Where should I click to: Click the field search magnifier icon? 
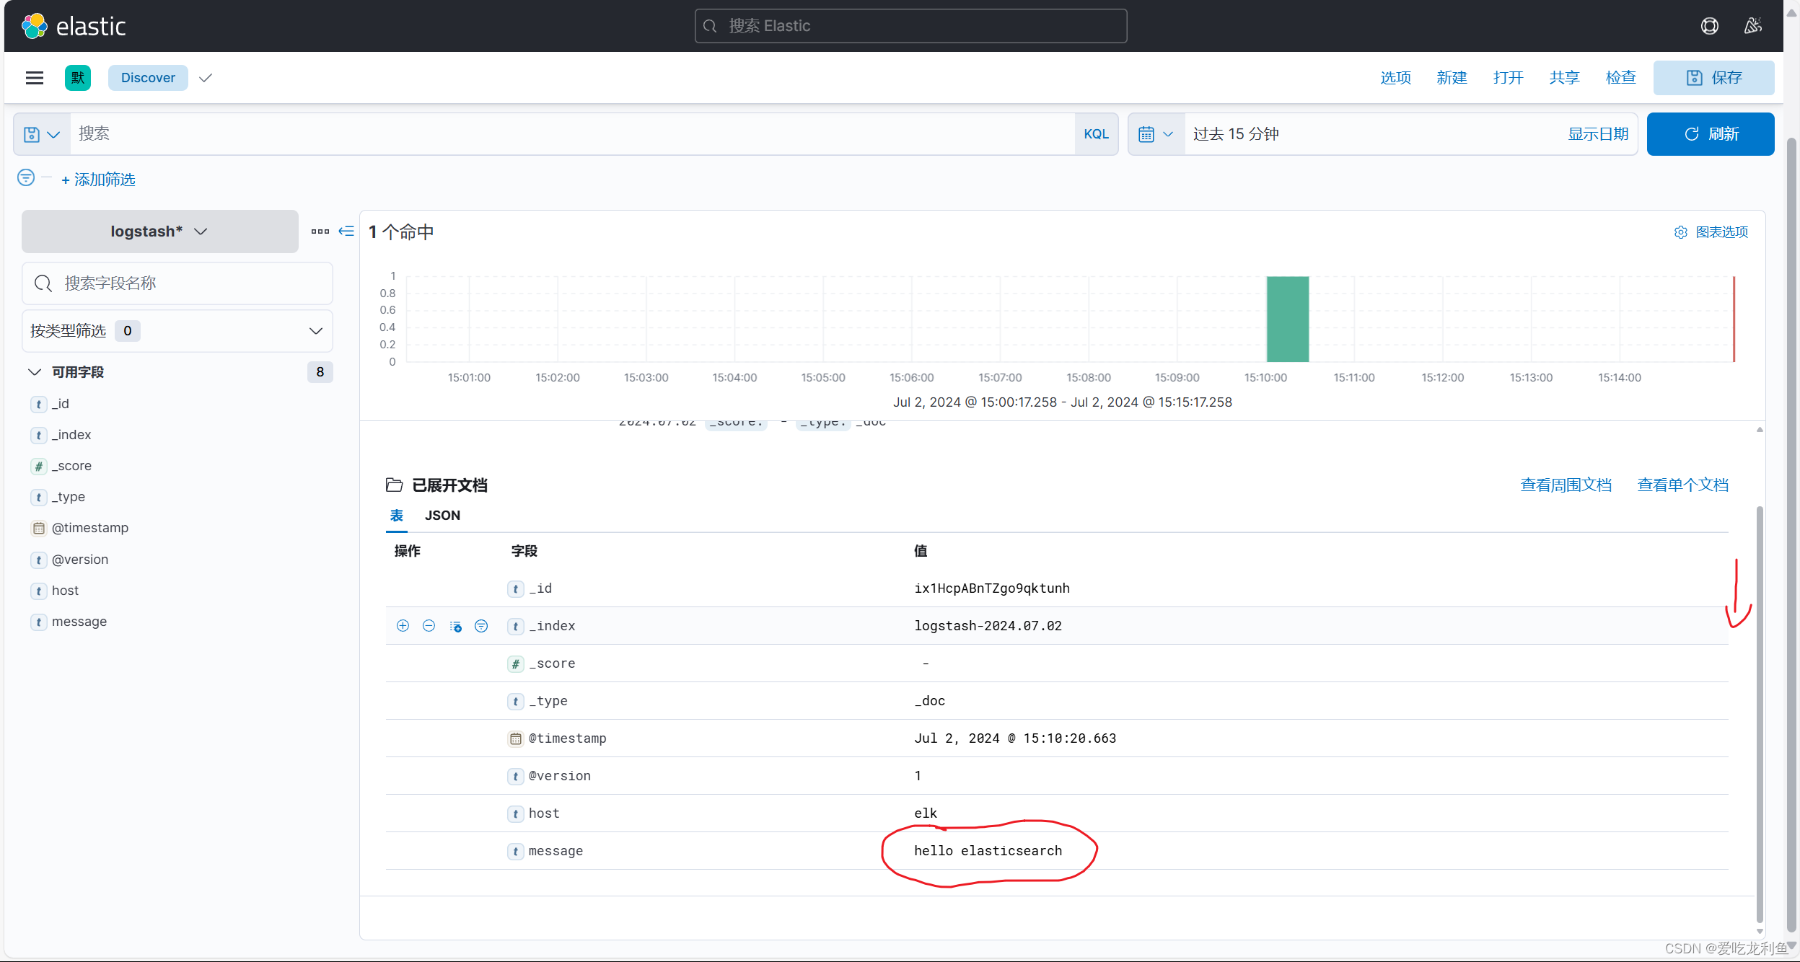[43, 283]
